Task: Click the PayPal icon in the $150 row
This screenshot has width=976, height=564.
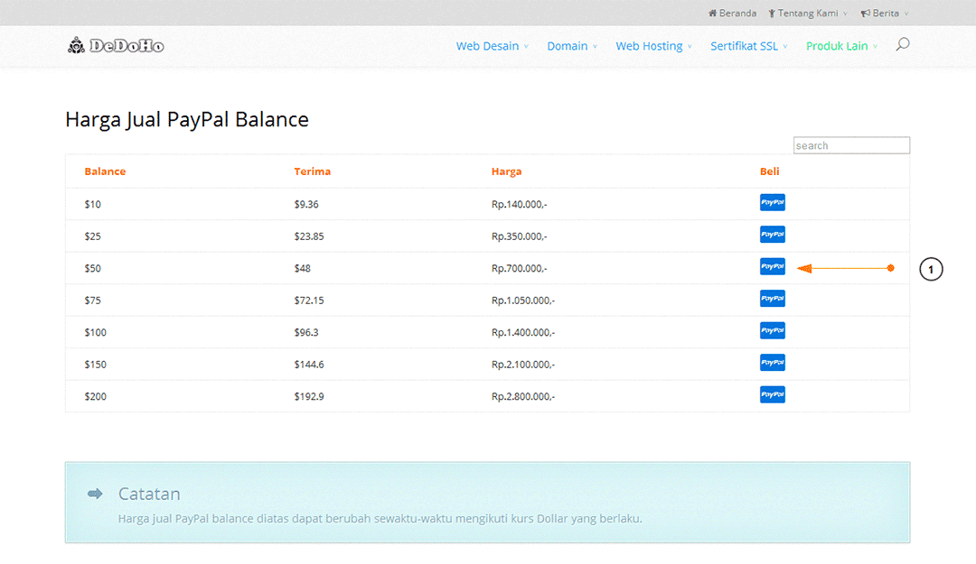Action: tap(772, 363)
